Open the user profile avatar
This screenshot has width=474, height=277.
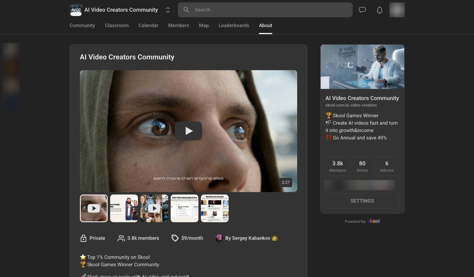(x=397, y=10)
